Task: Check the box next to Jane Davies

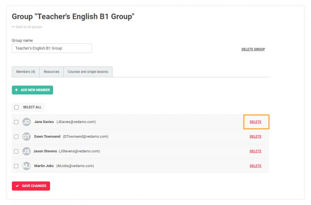Action: [x=16, y=122]
